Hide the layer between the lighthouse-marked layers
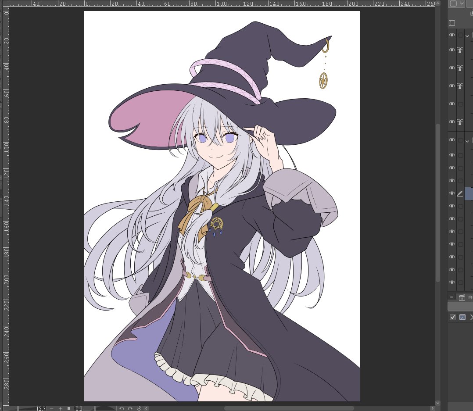 [x=451, y=104]
